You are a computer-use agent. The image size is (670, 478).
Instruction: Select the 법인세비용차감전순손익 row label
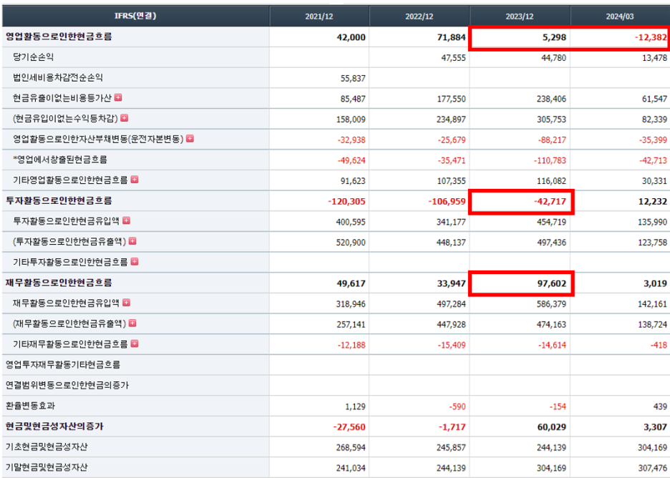pos(58,77)
